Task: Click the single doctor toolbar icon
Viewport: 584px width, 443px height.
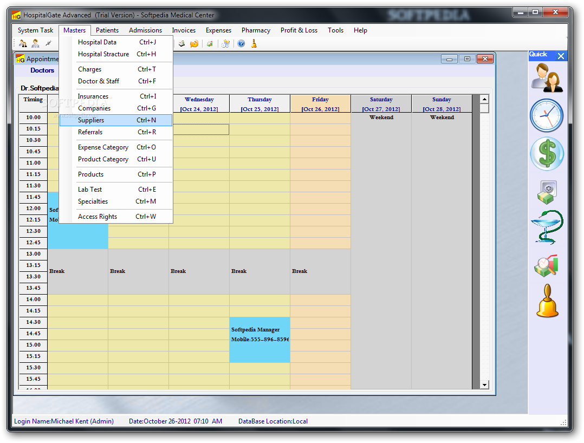Action: click(35, 43)
